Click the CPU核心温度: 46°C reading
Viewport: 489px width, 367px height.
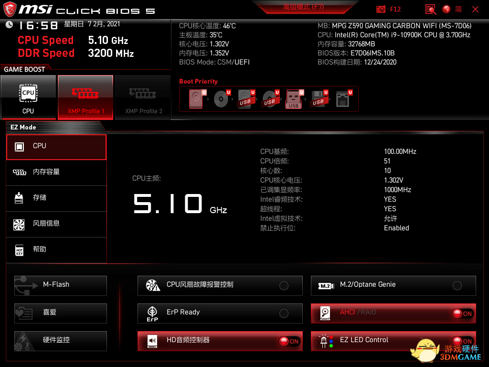[207, 26]
